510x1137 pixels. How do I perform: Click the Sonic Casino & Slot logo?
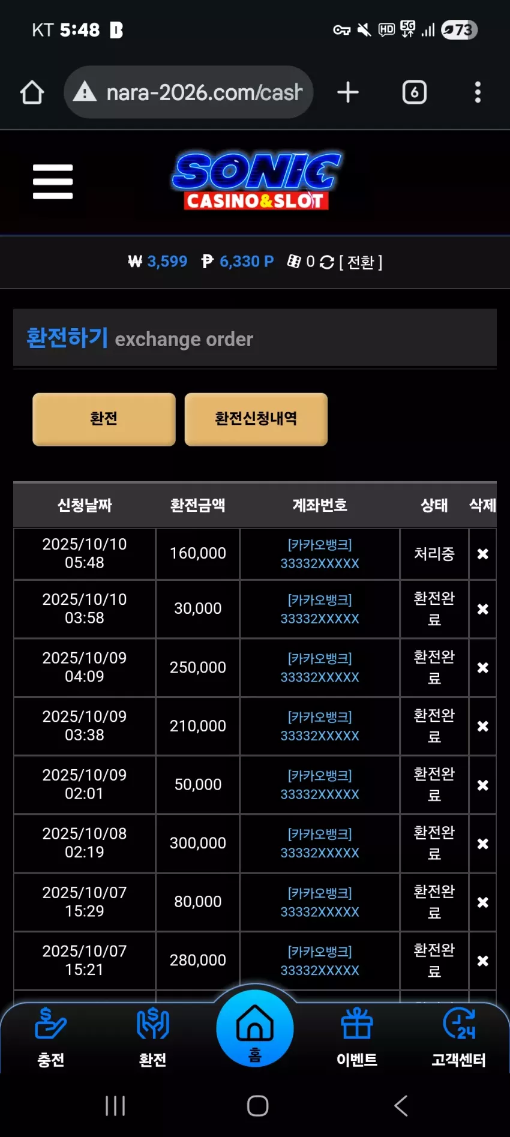click(x=256, y=181)
